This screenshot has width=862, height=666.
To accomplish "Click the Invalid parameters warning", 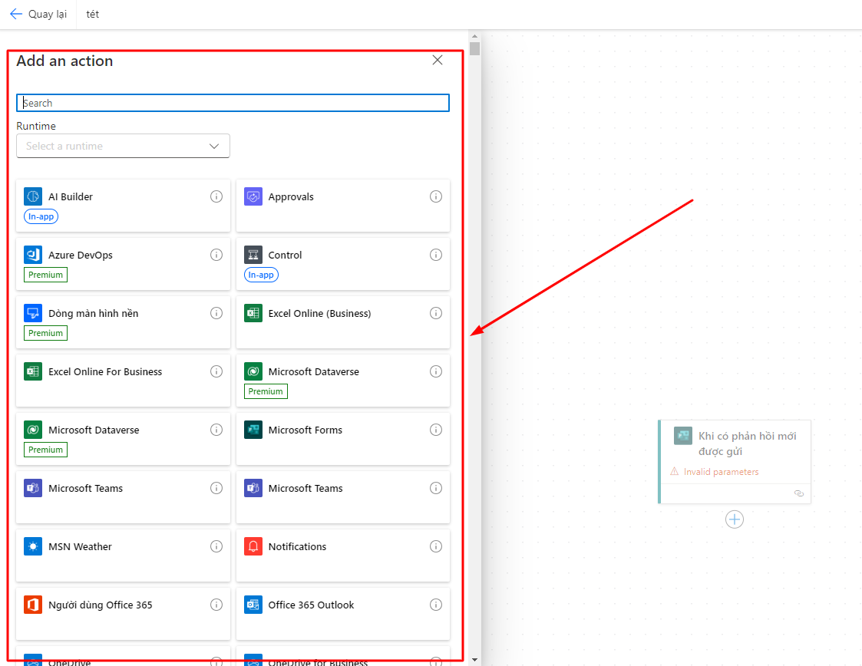I will pos(715,471).
